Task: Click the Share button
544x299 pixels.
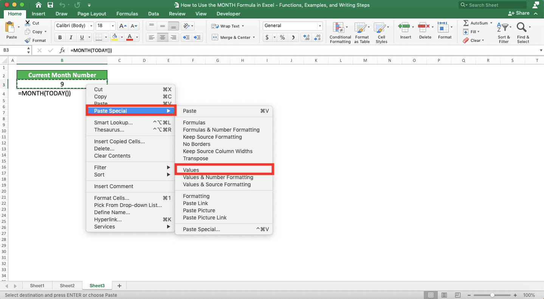Action: click(519, 13)
